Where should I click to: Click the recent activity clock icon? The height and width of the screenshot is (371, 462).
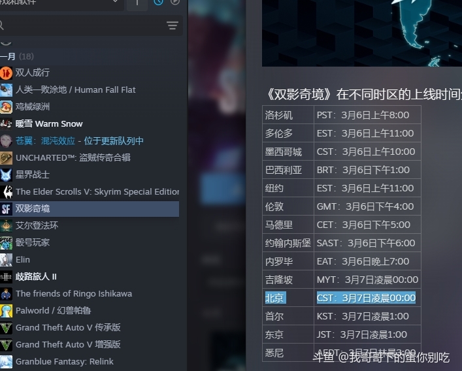pos(158,3)
